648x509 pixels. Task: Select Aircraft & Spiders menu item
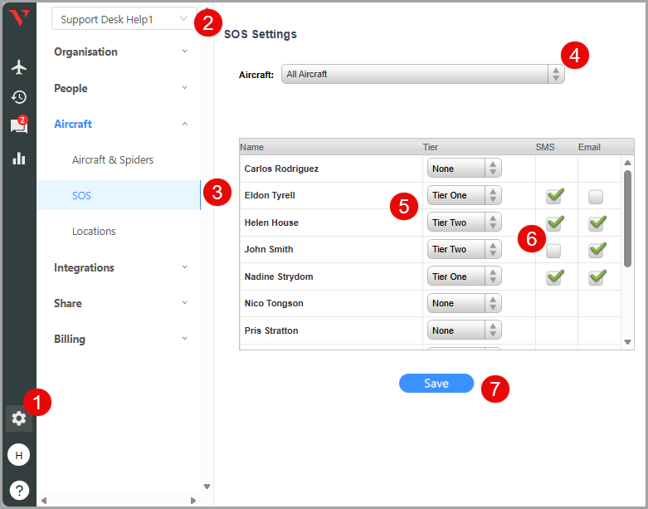[x=113, y=159]
